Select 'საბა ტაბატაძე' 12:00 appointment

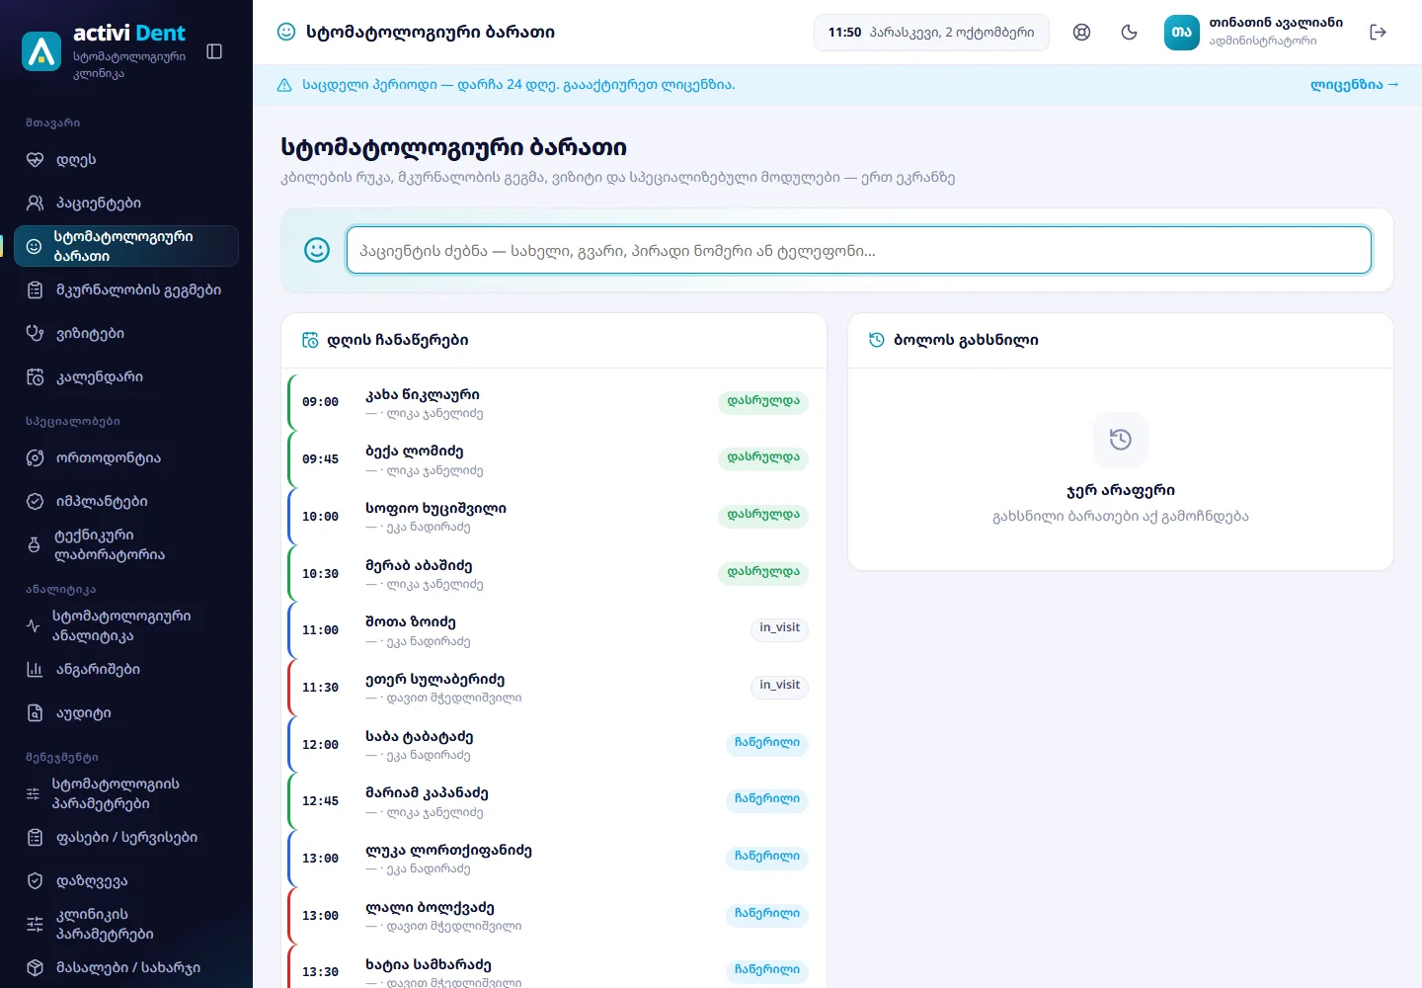click(553, 745)
